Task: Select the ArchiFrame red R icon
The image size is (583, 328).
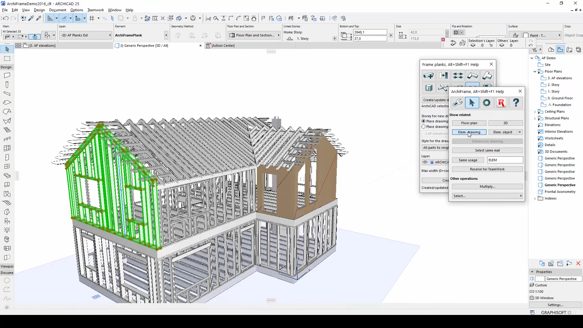Action: pyautogui.click(x=501, y=103)
